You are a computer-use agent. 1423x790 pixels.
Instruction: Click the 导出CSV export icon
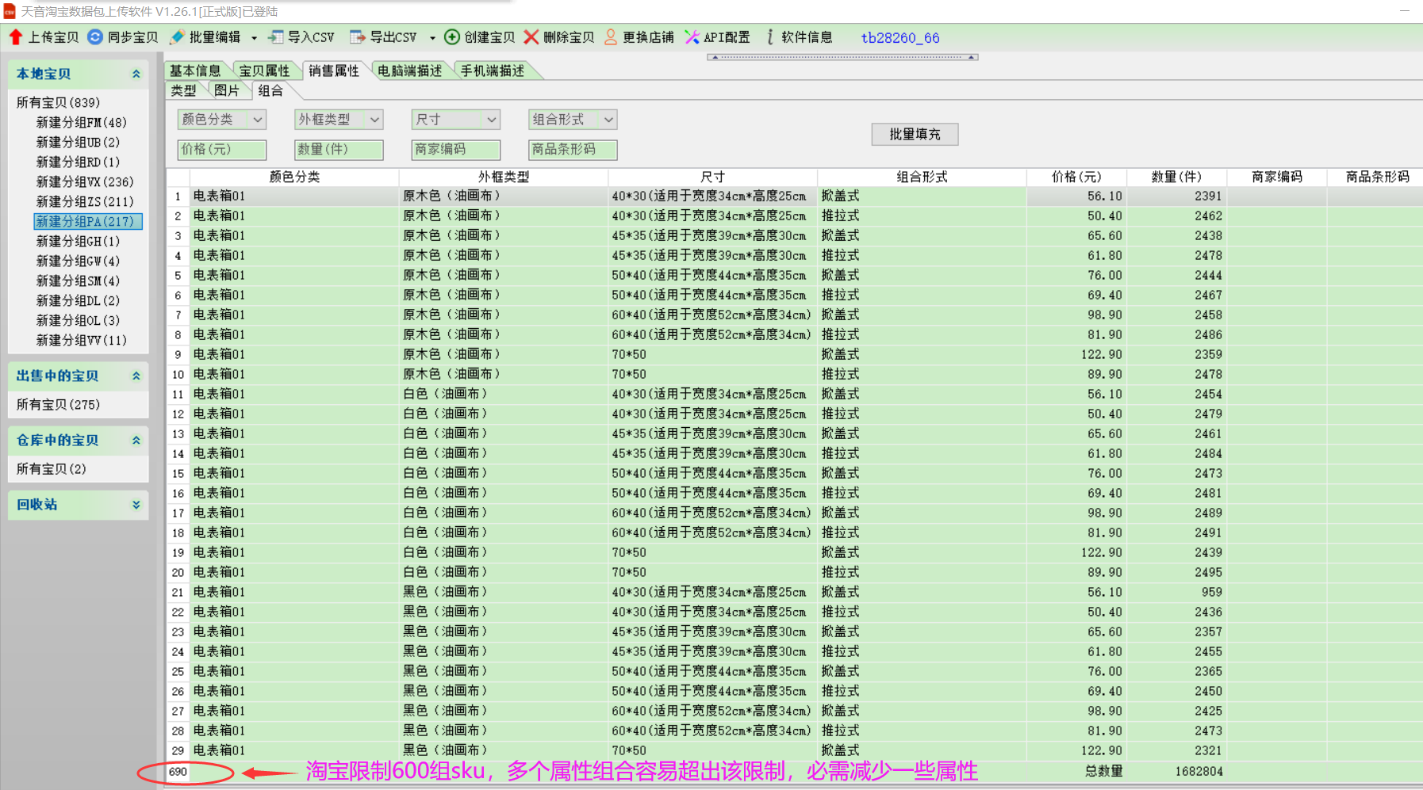358,37
